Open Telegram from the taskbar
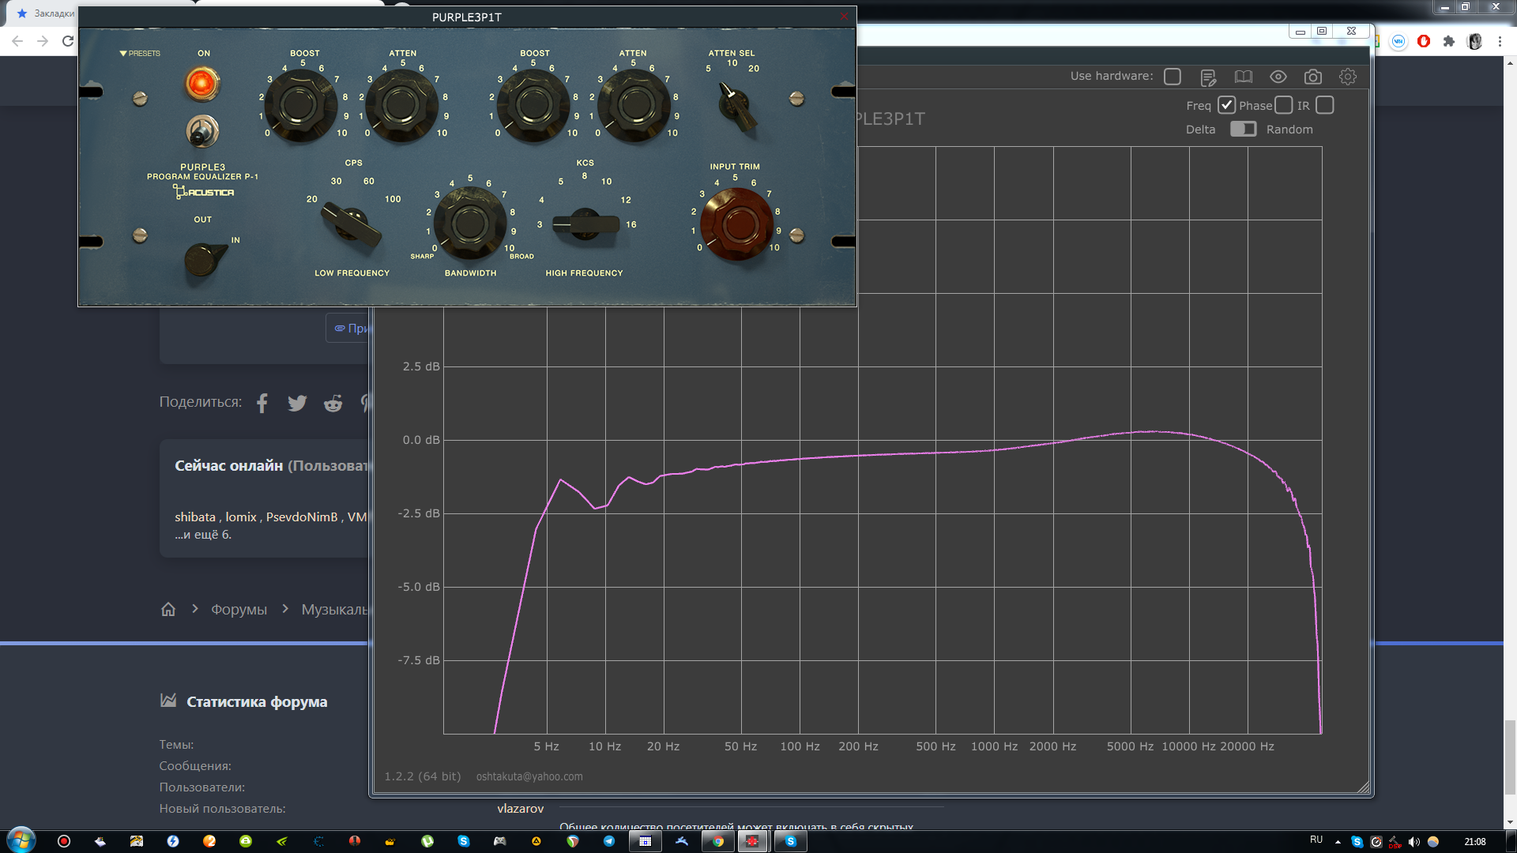The image size is (1517, 853). click(x=608, y=841)
